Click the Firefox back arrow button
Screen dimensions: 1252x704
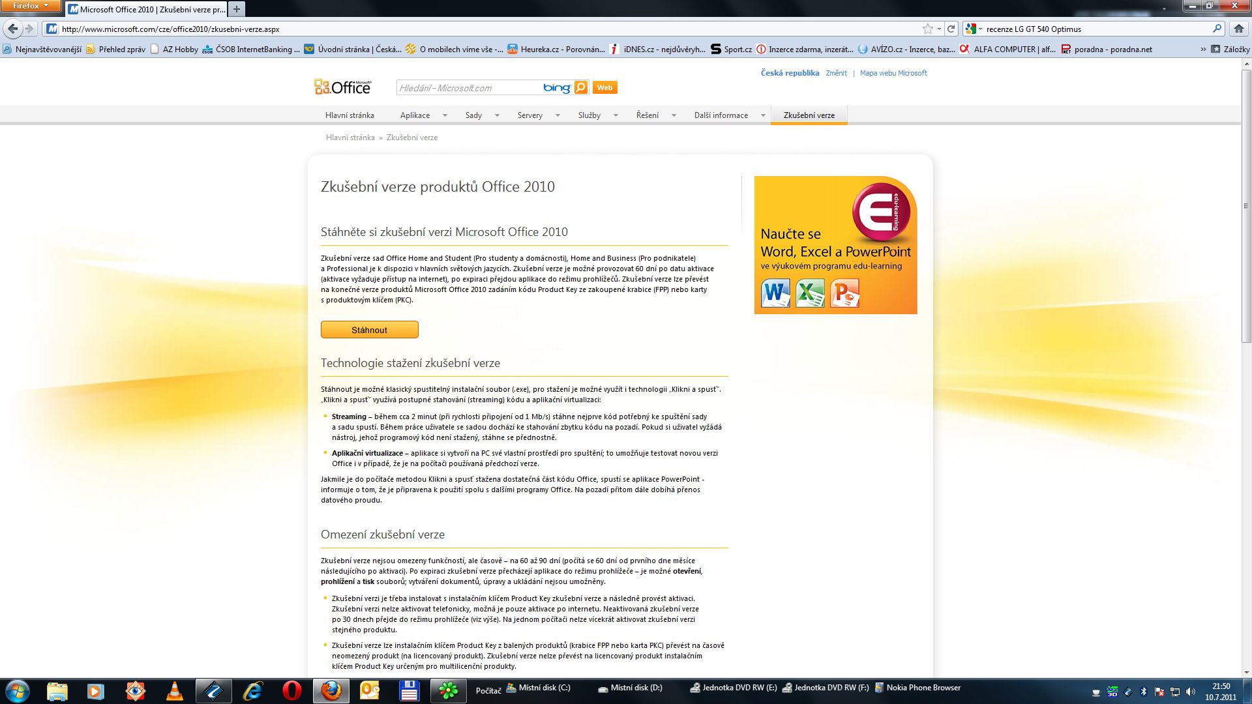click(x=12, y=29)
